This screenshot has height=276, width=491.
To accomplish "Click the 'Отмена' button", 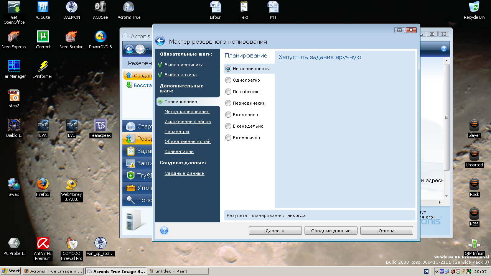I will pyautogui.click(x=386, y=231).
